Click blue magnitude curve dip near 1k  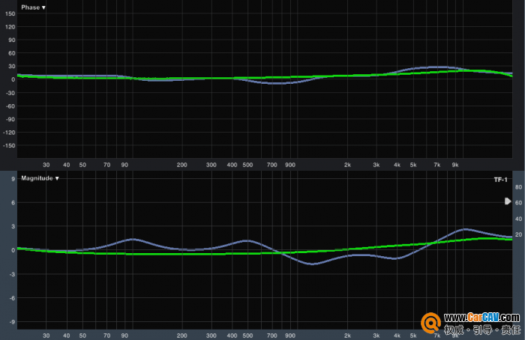313,264
